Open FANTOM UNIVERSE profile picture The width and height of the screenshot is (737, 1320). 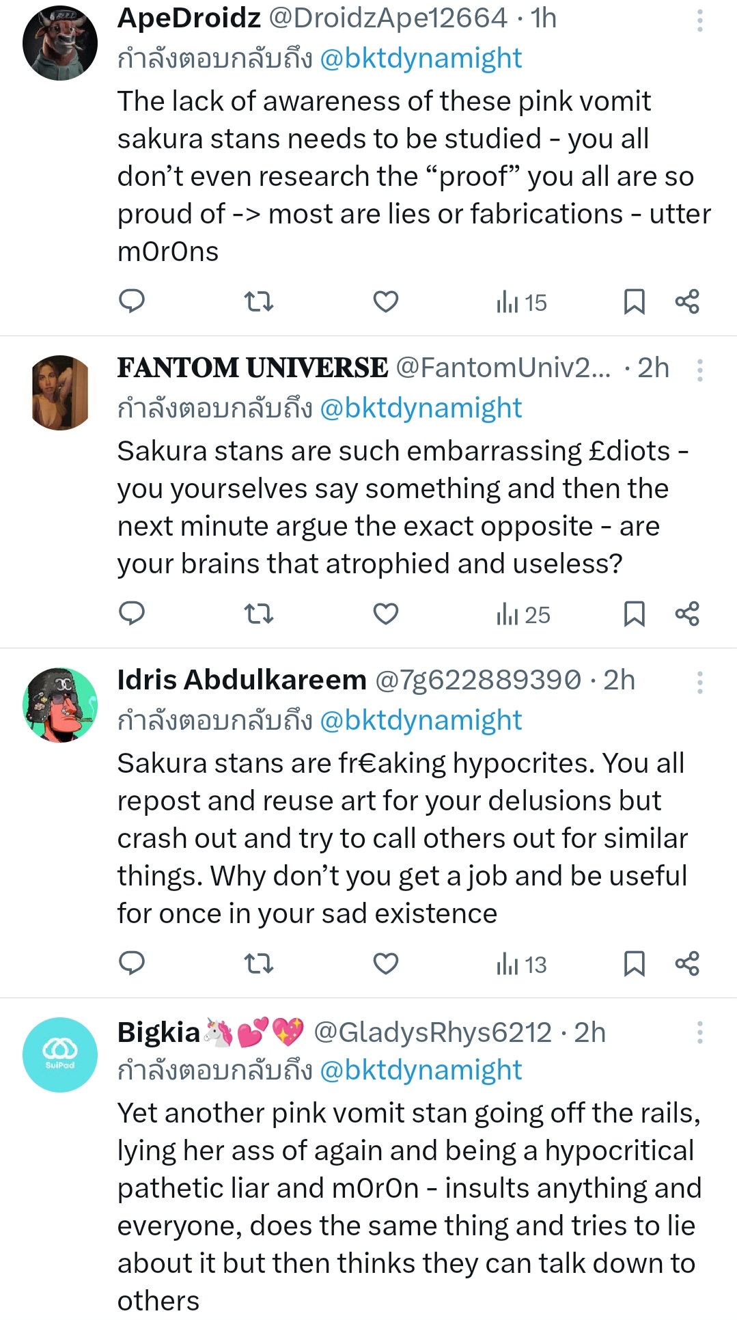(x=60, y=393)
